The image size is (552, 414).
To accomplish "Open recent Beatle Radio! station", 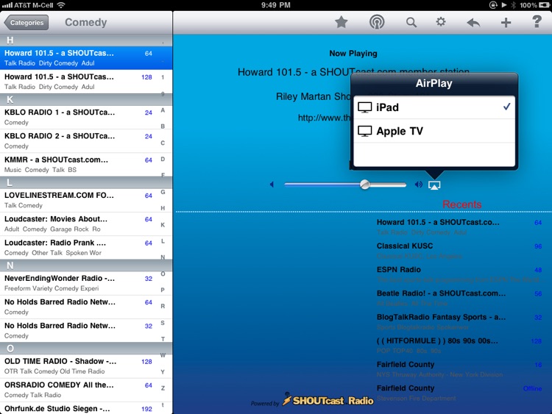I will click(x=459, y=298).
